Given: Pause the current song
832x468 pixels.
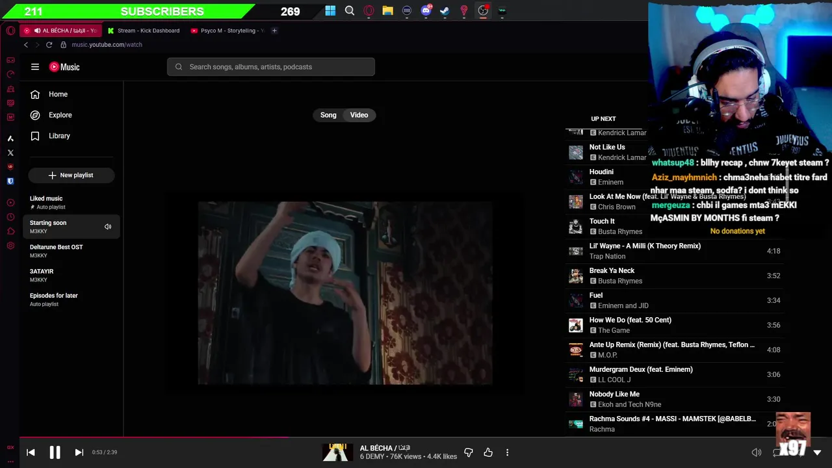Looking at the screenshot, I should click(x=55, y=452).
